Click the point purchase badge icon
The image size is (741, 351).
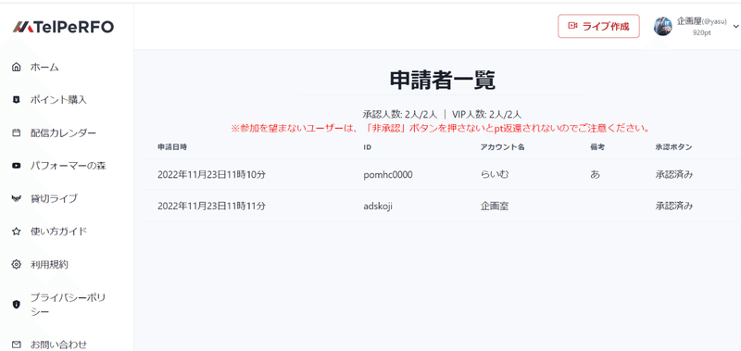point(17,100)
